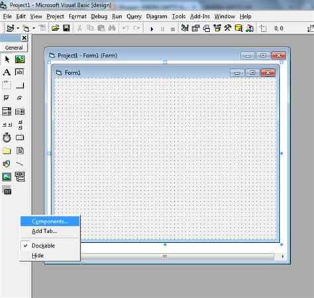This screenshot has height=298, width=314.
Task: Click the Add Form toolbar icon
Action: coord(26,28)
